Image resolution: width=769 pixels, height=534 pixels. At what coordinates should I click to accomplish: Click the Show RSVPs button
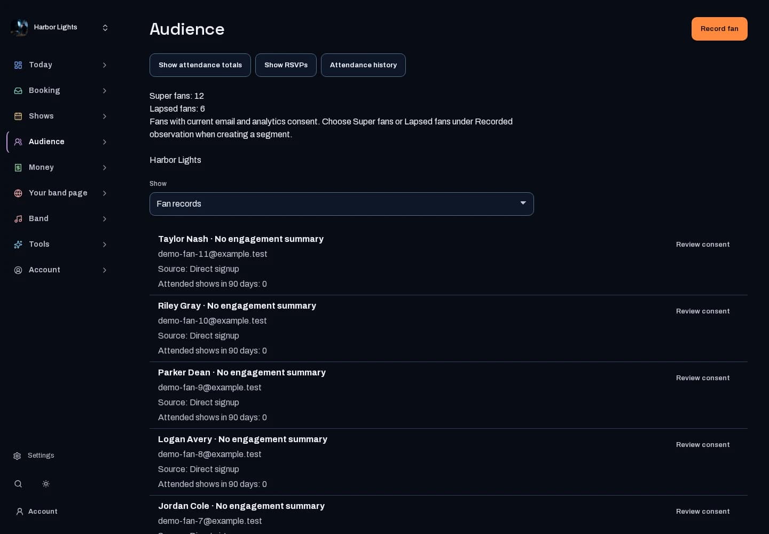click(x=286, y=65)
